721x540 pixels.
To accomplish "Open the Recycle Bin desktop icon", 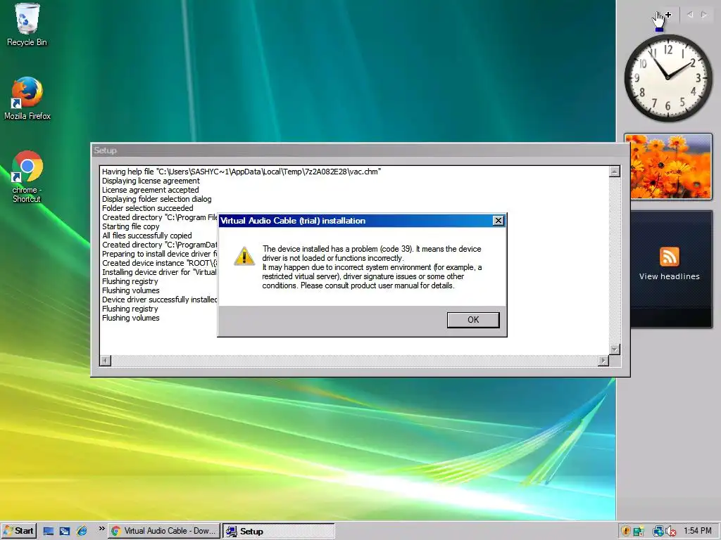I will point(27,25).
